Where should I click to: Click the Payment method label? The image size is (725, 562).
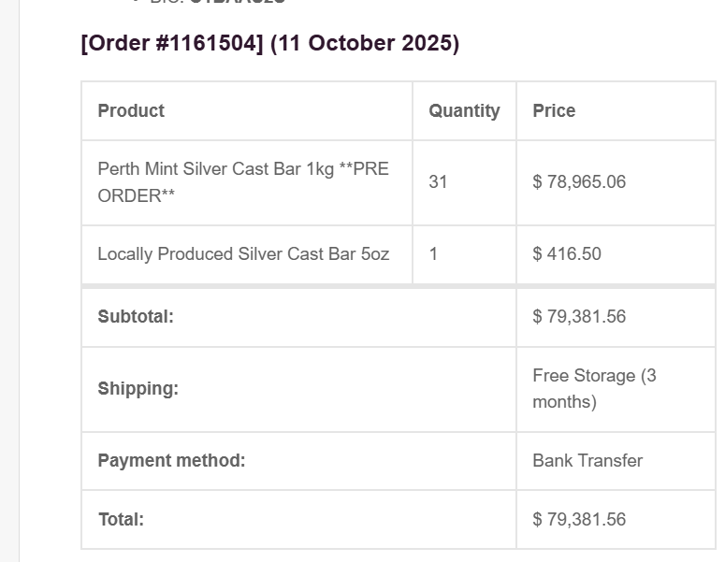point(171,460)
